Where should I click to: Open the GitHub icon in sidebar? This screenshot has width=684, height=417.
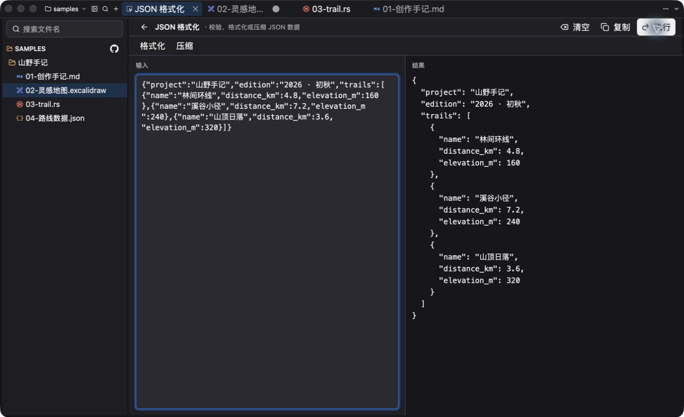(114, 49)
